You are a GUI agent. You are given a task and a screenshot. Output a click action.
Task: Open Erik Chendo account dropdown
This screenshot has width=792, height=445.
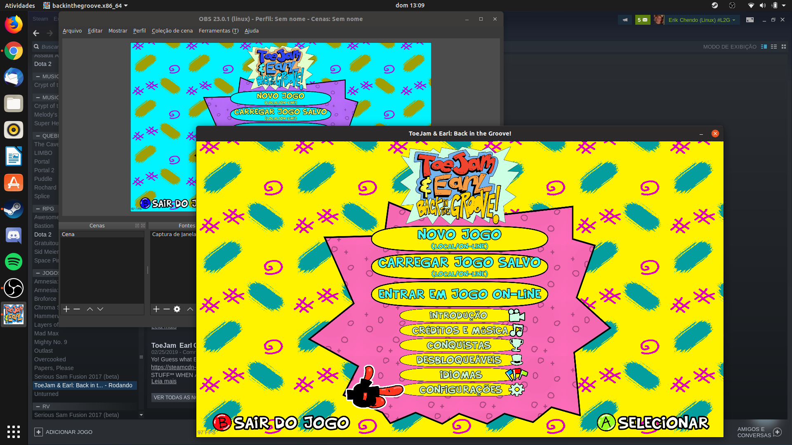(702, 20)
